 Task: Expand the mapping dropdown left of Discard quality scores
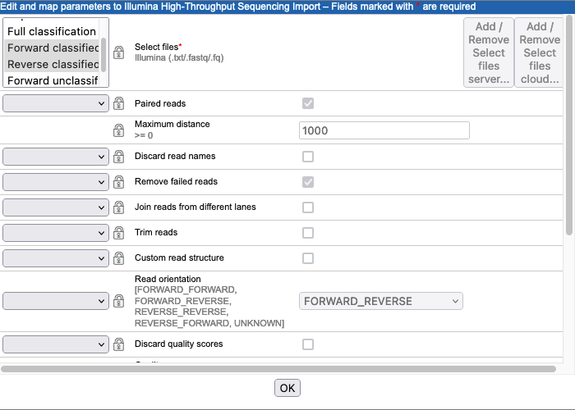point(56,344)
